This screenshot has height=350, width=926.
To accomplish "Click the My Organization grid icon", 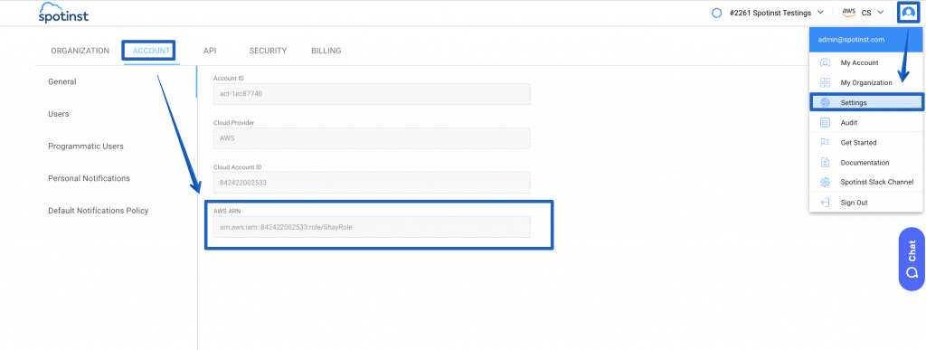I will pyautogui.click(x=825, y=82).
